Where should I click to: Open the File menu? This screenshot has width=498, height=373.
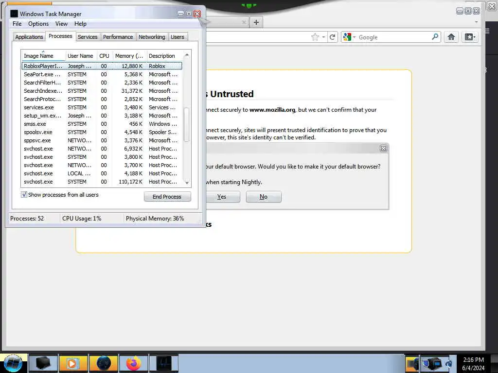point(17,24)
